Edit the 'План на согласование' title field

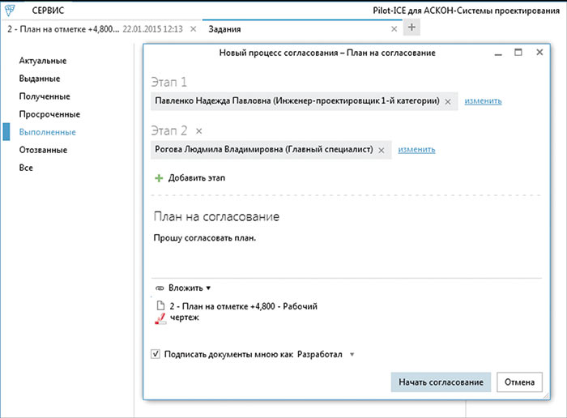tap(216, 216)
